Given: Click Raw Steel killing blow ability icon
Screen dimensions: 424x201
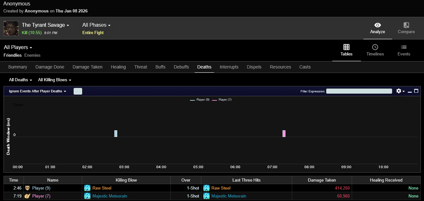Looking at the screenshot, I should (87, 188).
